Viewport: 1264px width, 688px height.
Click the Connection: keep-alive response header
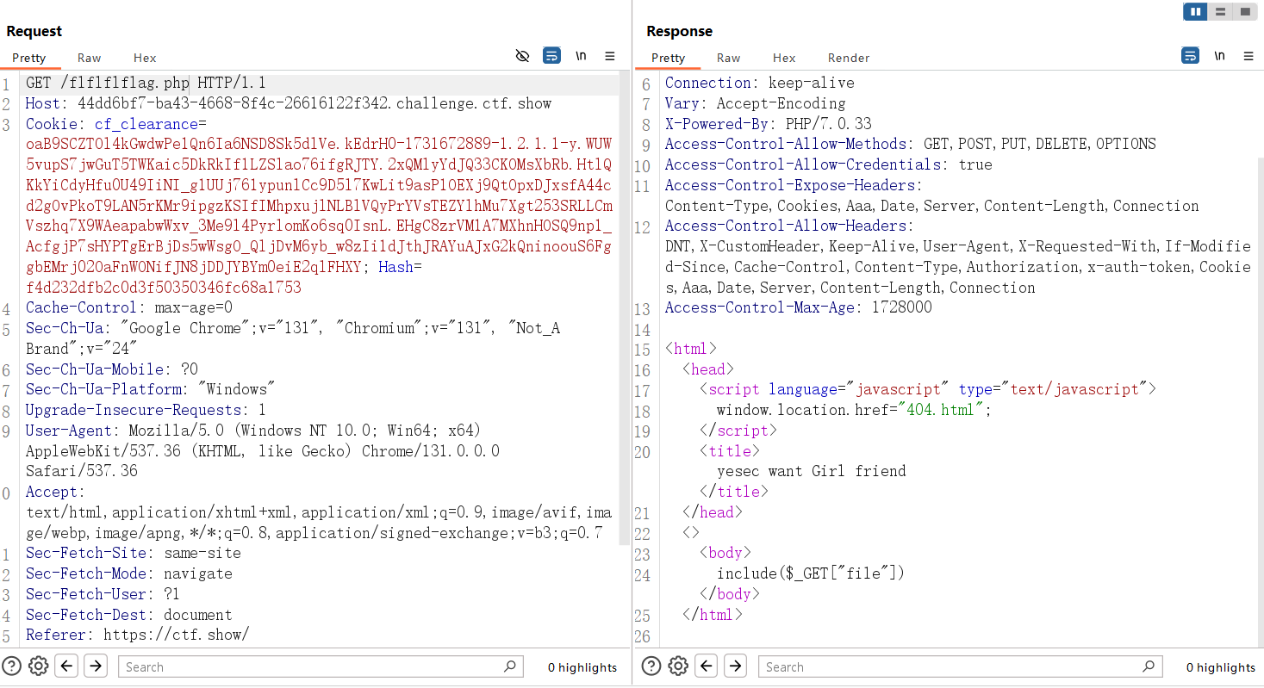point(760,83)
